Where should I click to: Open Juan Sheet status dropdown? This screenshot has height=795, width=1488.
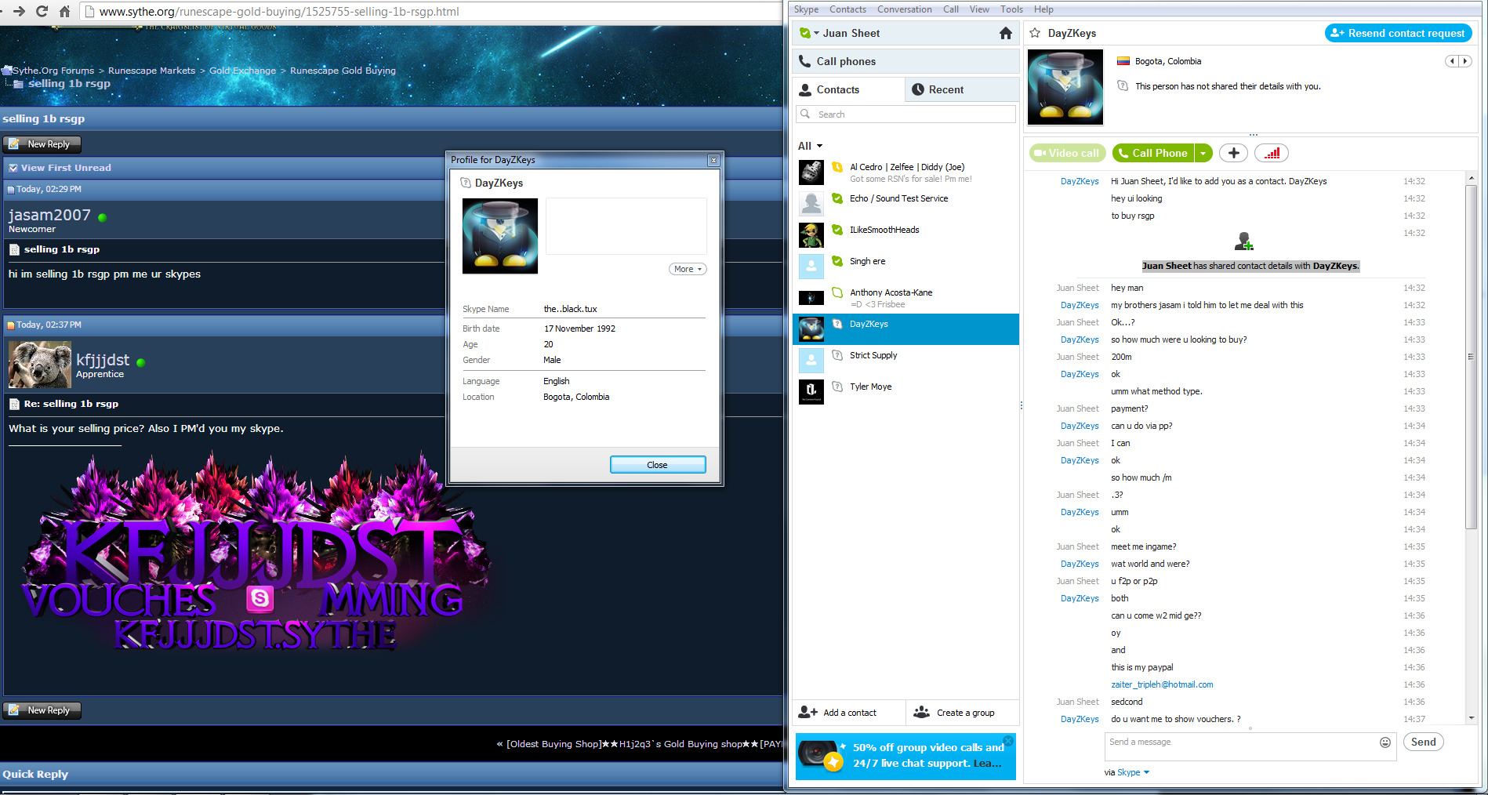point(816,33)
